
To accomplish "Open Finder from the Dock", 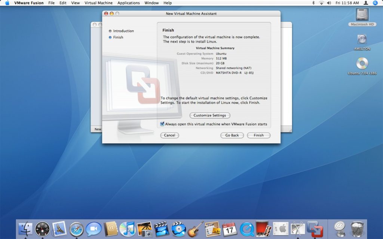I will 25,229.
